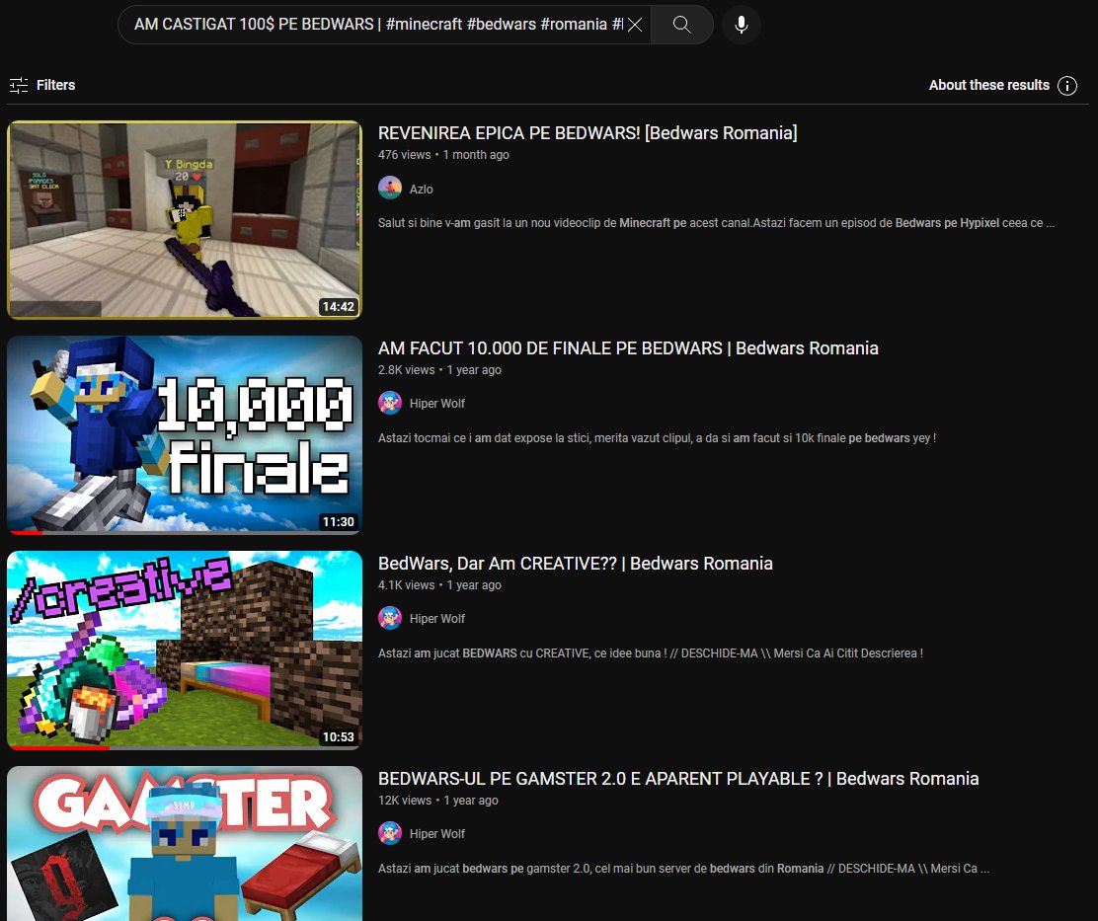Open the Gamster video thumbnail
This screenshot has width=1098, height=921.
point(185,843)
